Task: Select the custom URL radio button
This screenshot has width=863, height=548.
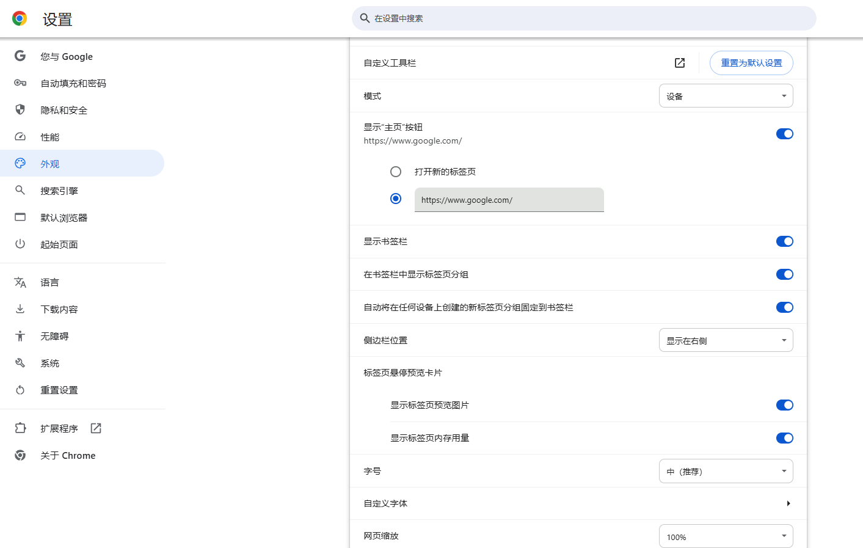Action: [396, 199]
